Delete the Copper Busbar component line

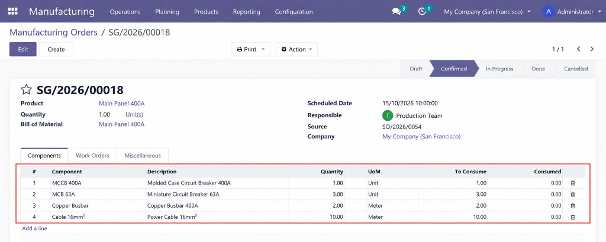(x=573, y=206)
